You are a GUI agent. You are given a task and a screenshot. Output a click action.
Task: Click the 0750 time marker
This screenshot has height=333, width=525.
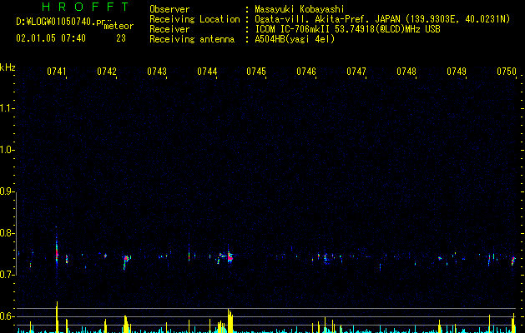click(507, 72)
